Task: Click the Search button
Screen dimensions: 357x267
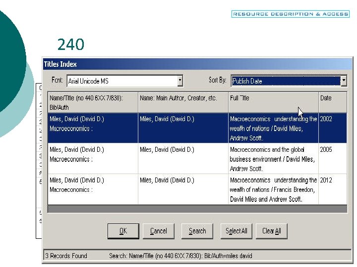Action: [197, 231]
